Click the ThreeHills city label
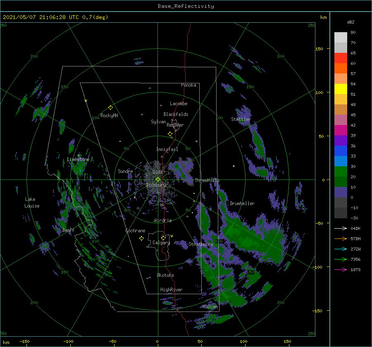 (x=207, y=180)
